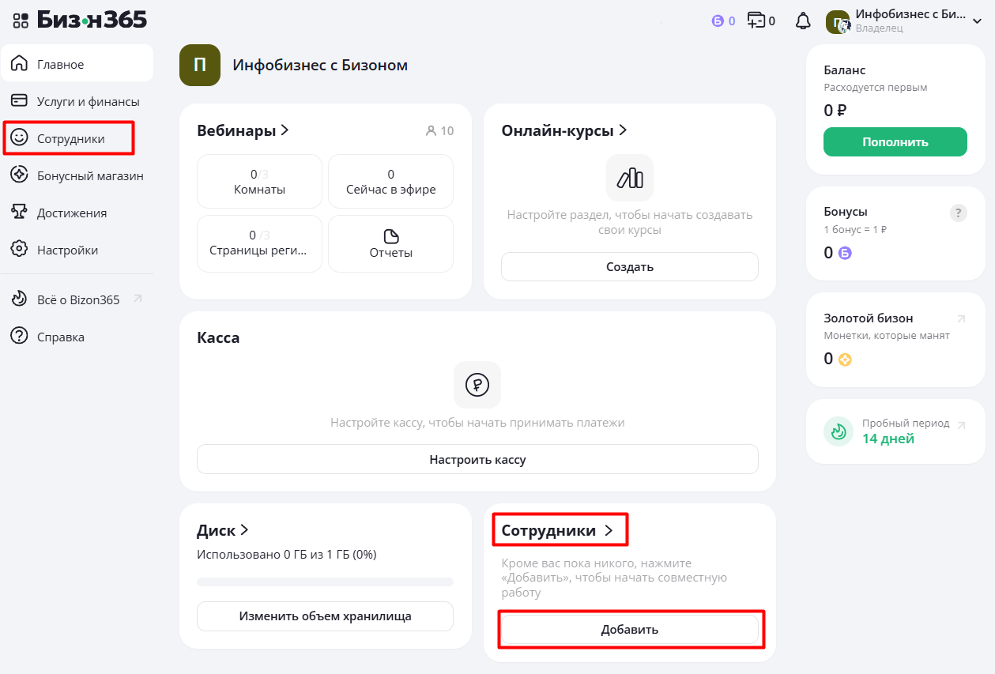995x674 pixels.
Task: Open the Disk section heading
Action: [223, 530]
